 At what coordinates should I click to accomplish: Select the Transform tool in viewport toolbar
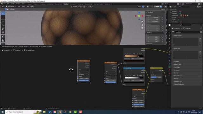3,32
